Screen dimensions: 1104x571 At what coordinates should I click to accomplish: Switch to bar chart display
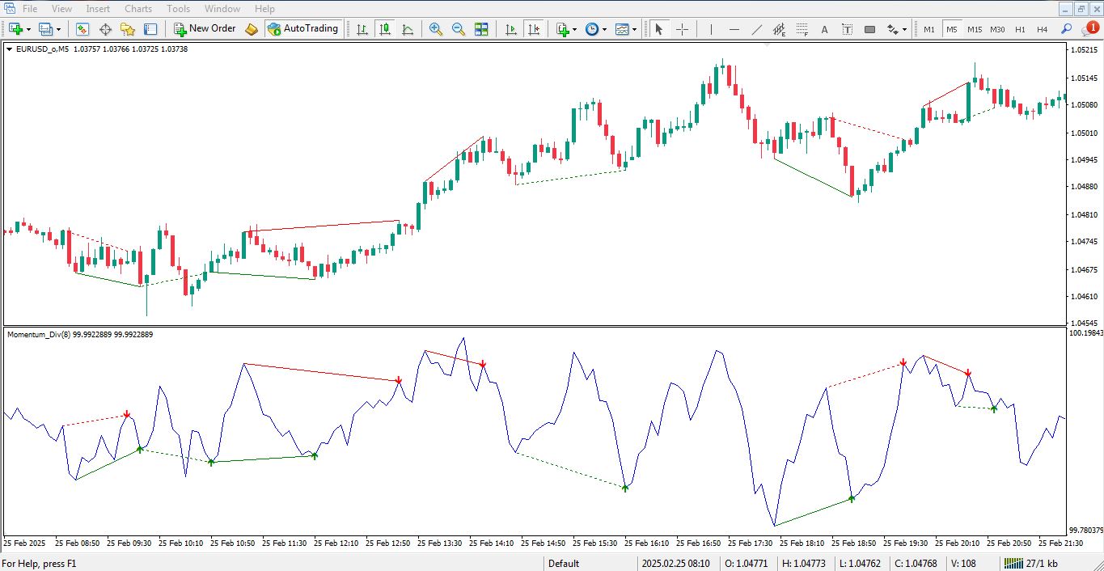(362, 29)
